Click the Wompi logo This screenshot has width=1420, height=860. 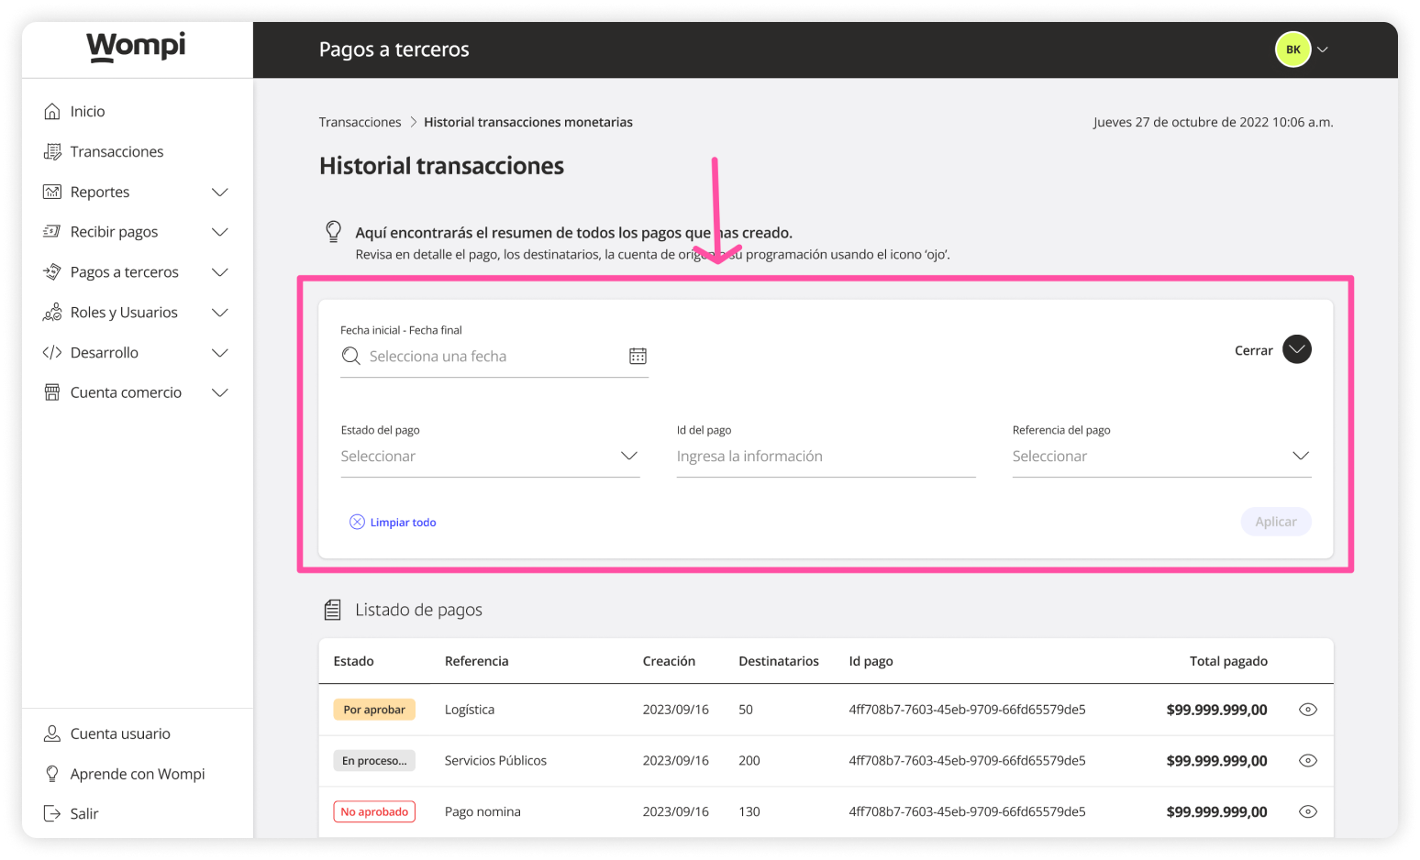136,47
